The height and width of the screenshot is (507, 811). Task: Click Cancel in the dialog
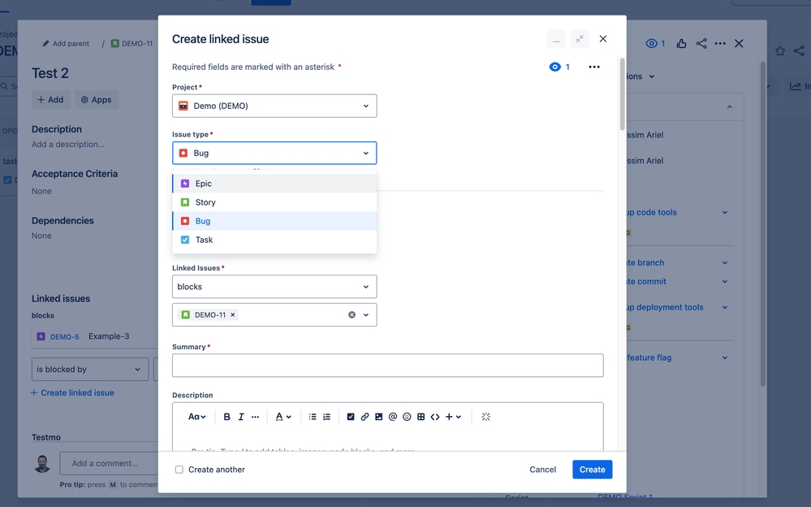542,470
